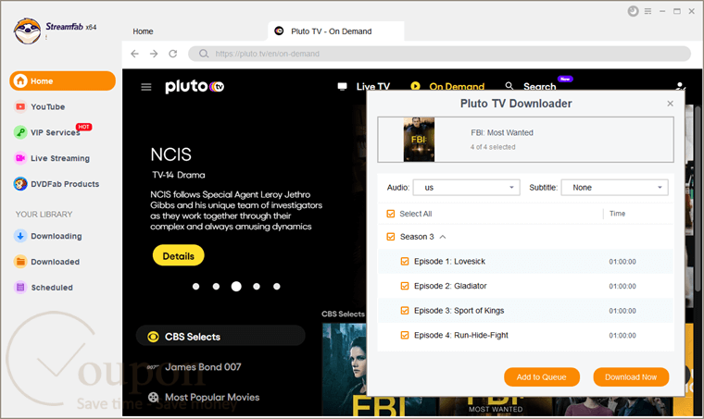Open Pluto TV Search

tap(531, 87)
